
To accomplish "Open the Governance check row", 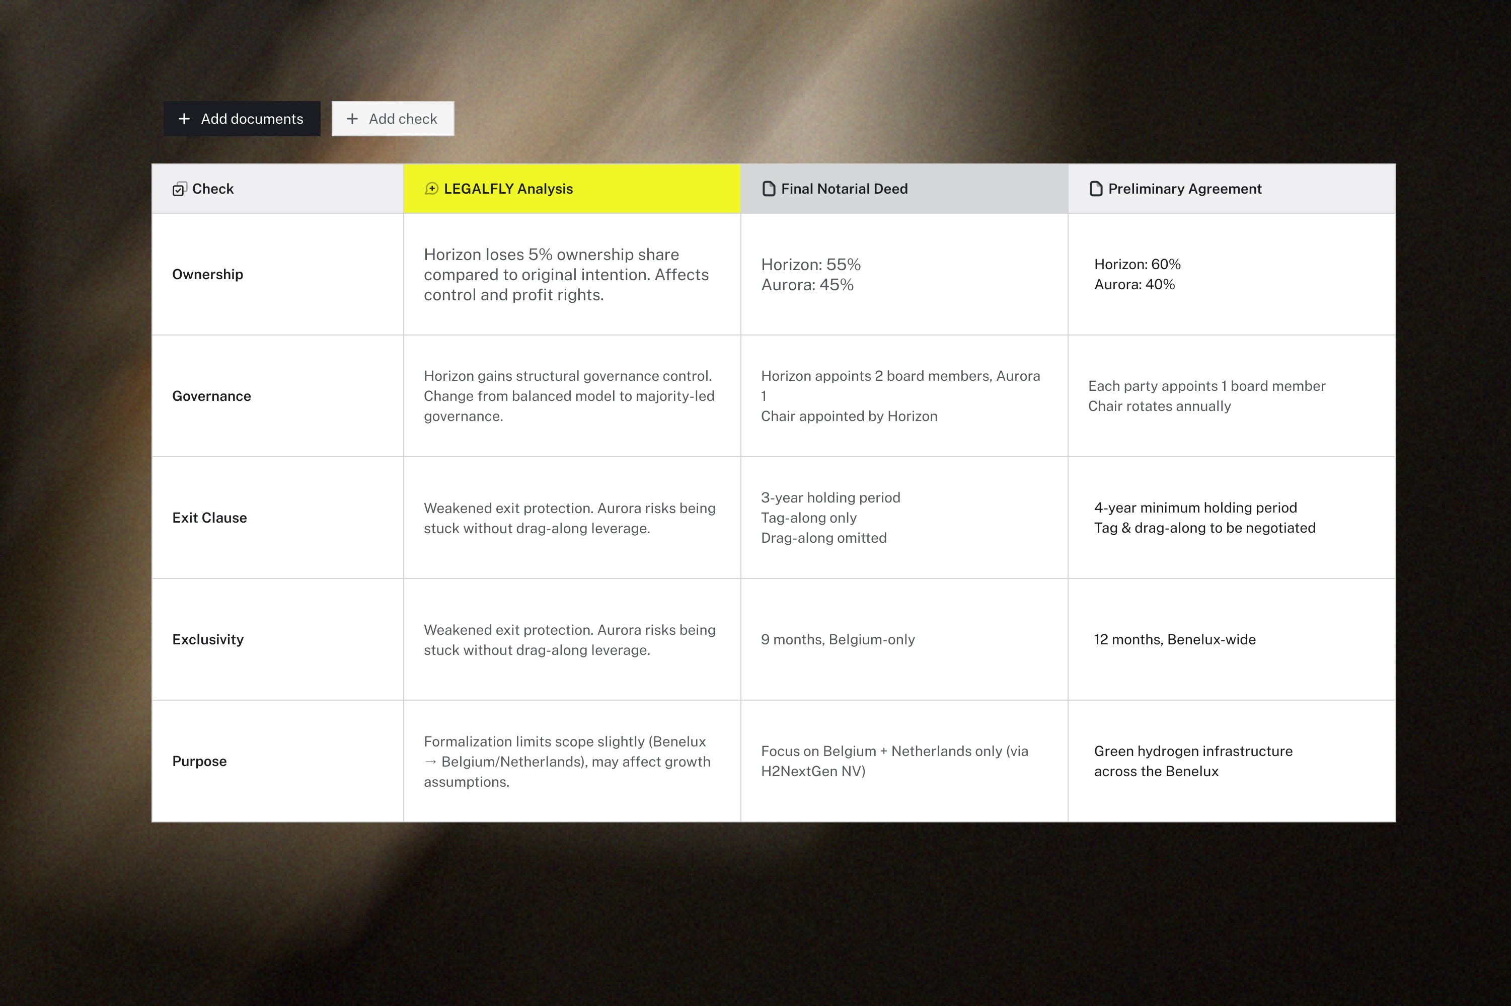I will [211, 396].
